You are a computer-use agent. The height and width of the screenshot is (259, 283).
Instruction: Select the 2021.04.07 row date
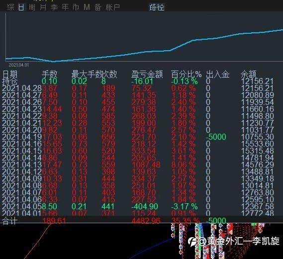[x=22, y=192]
